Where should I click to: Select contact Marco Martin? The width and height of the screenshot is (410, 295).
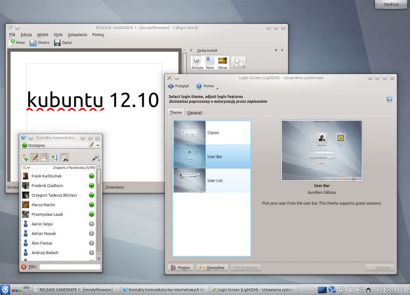[58, 205]
